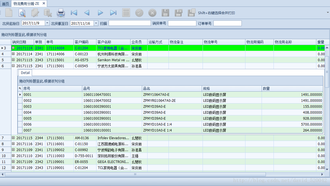Open the toolbar overflow arrow at right
This screenshot has width=330, height=186.
[x=328, y=13]
